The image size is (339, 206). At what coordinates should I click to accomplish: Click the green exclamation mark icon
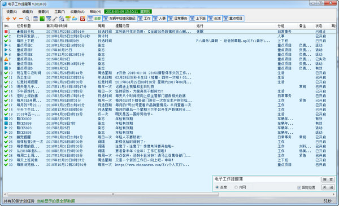click(x=42, y=19)
